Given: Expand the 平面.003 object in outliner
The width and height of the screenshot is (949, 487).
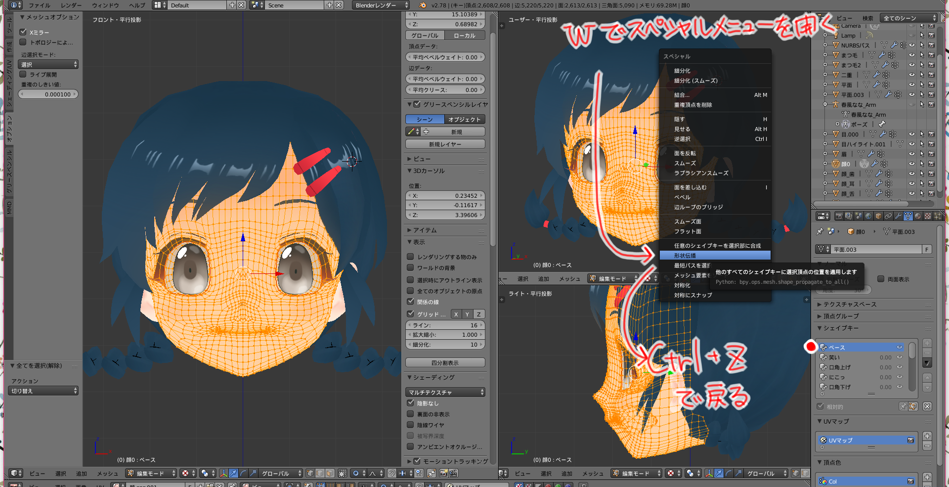Looking at the screenshot, I should 825,94.
